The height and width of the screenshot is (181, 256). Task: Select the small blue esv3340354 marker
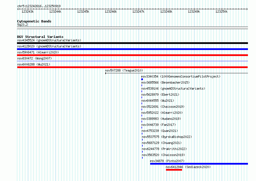click(x=142, y=79)
